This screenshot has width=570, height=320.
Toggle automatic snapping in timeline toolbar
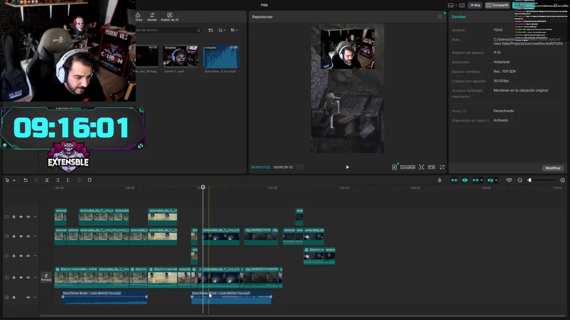point(465,180)
